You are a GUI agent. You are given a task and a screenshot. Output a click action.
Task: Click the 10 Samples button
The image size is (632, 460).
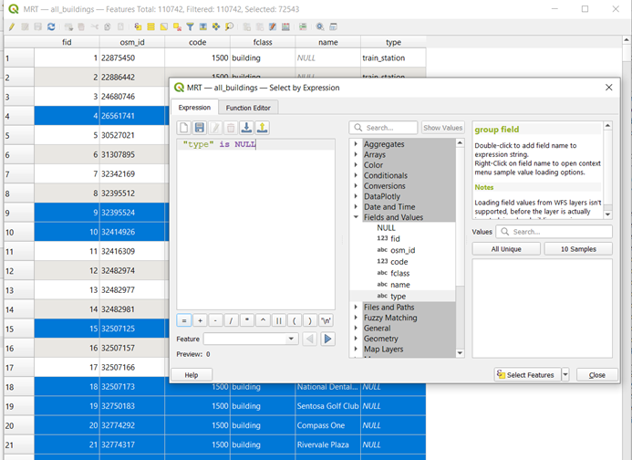coord(578,249)
